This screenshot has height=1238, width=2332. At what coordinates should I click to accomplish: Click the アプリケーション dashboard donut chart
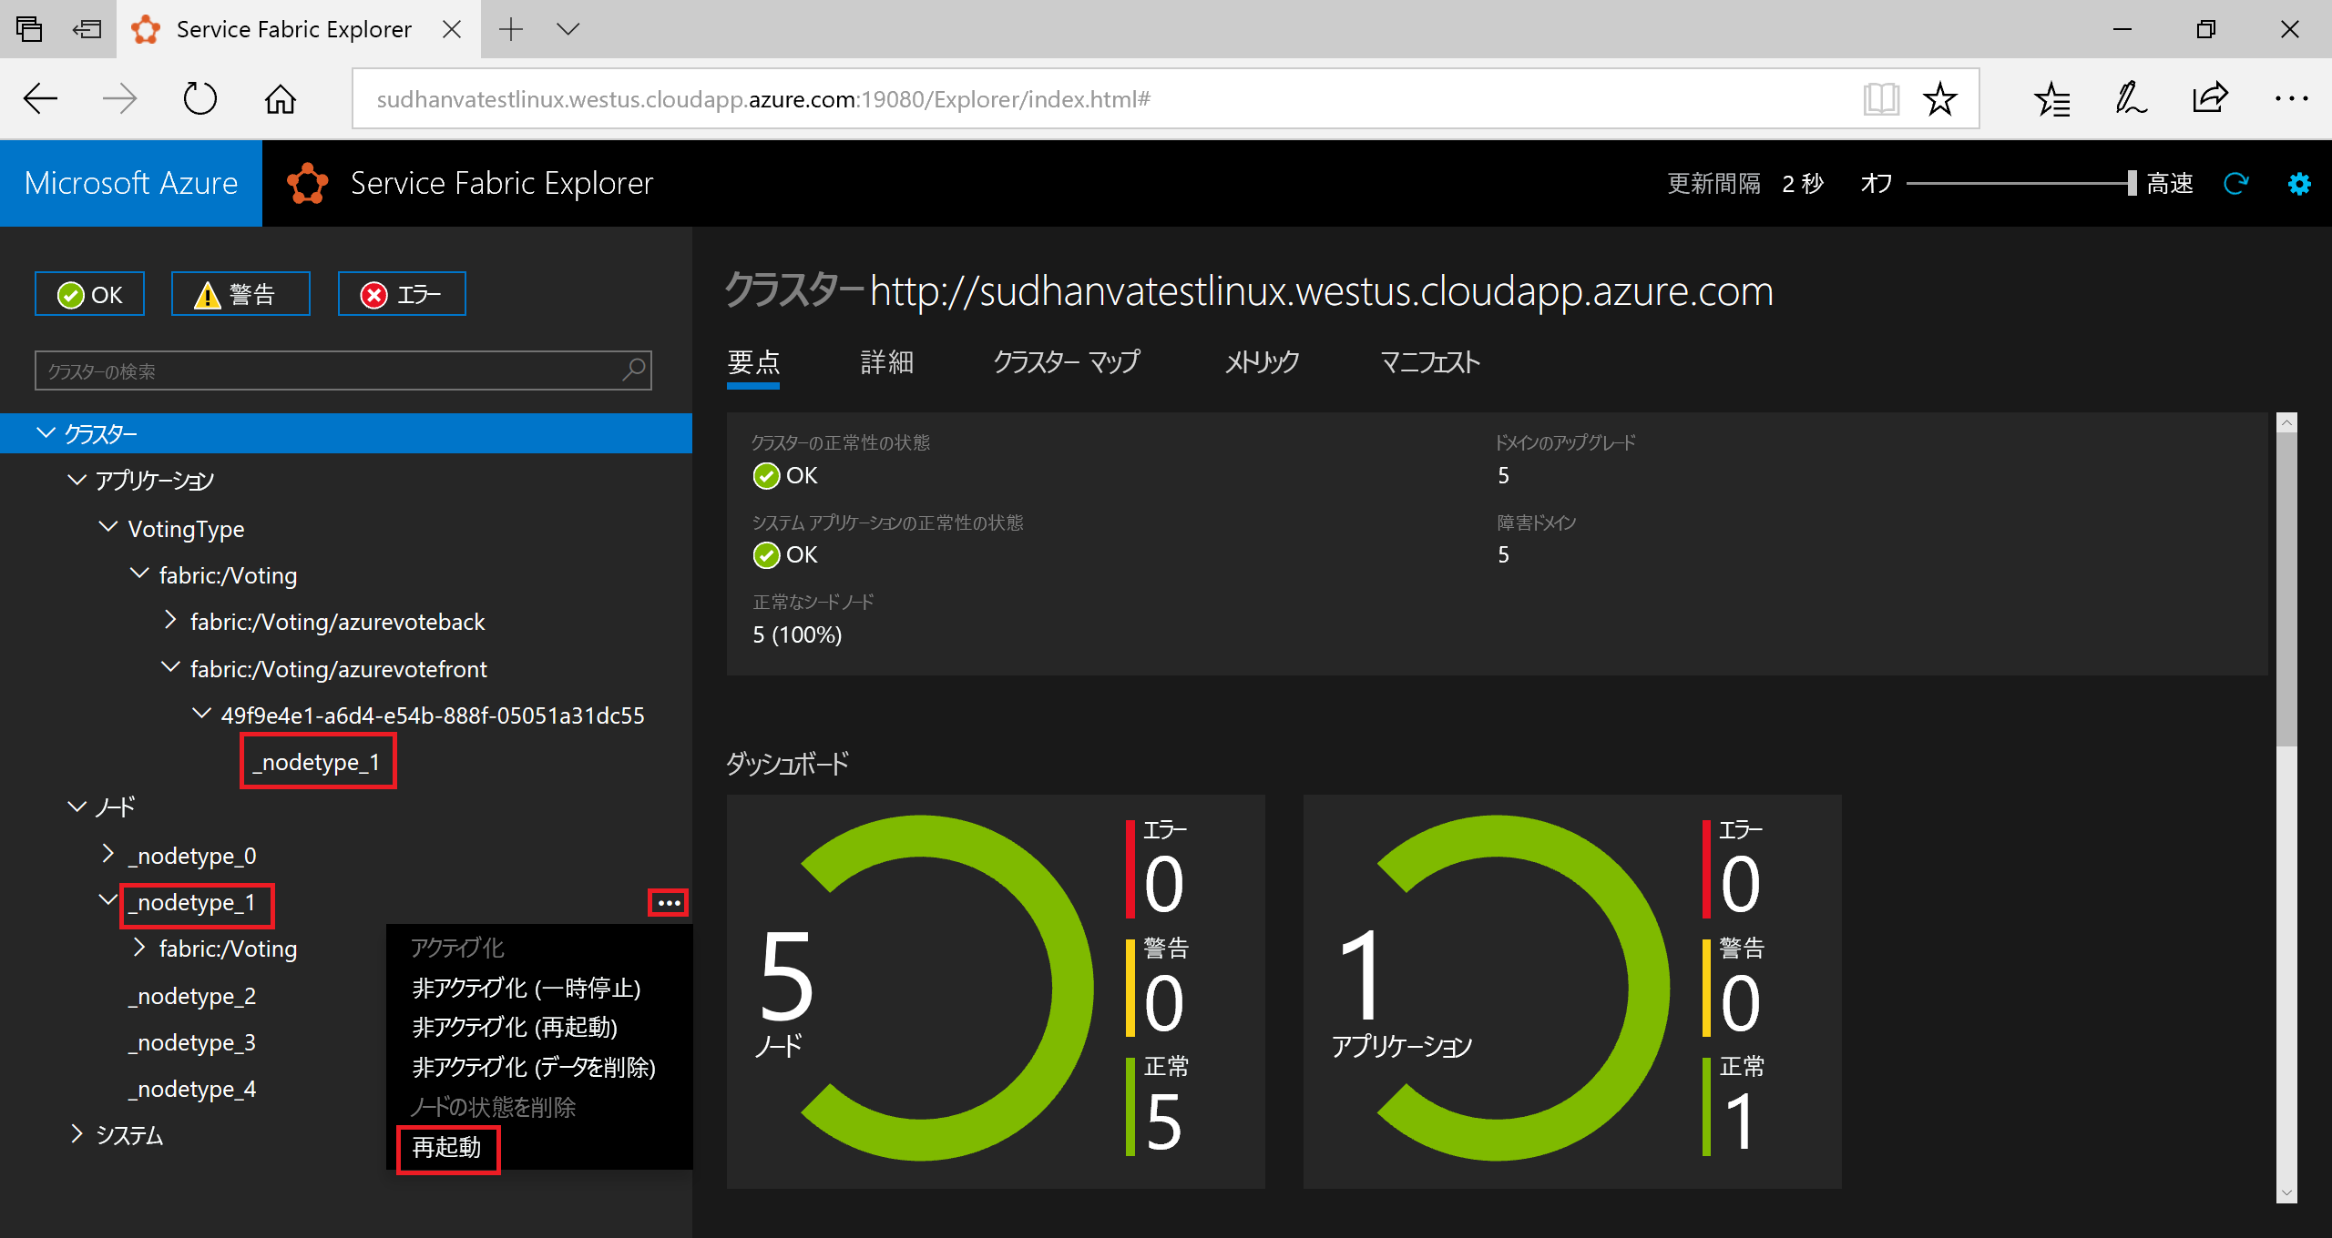click(1523, 988)
